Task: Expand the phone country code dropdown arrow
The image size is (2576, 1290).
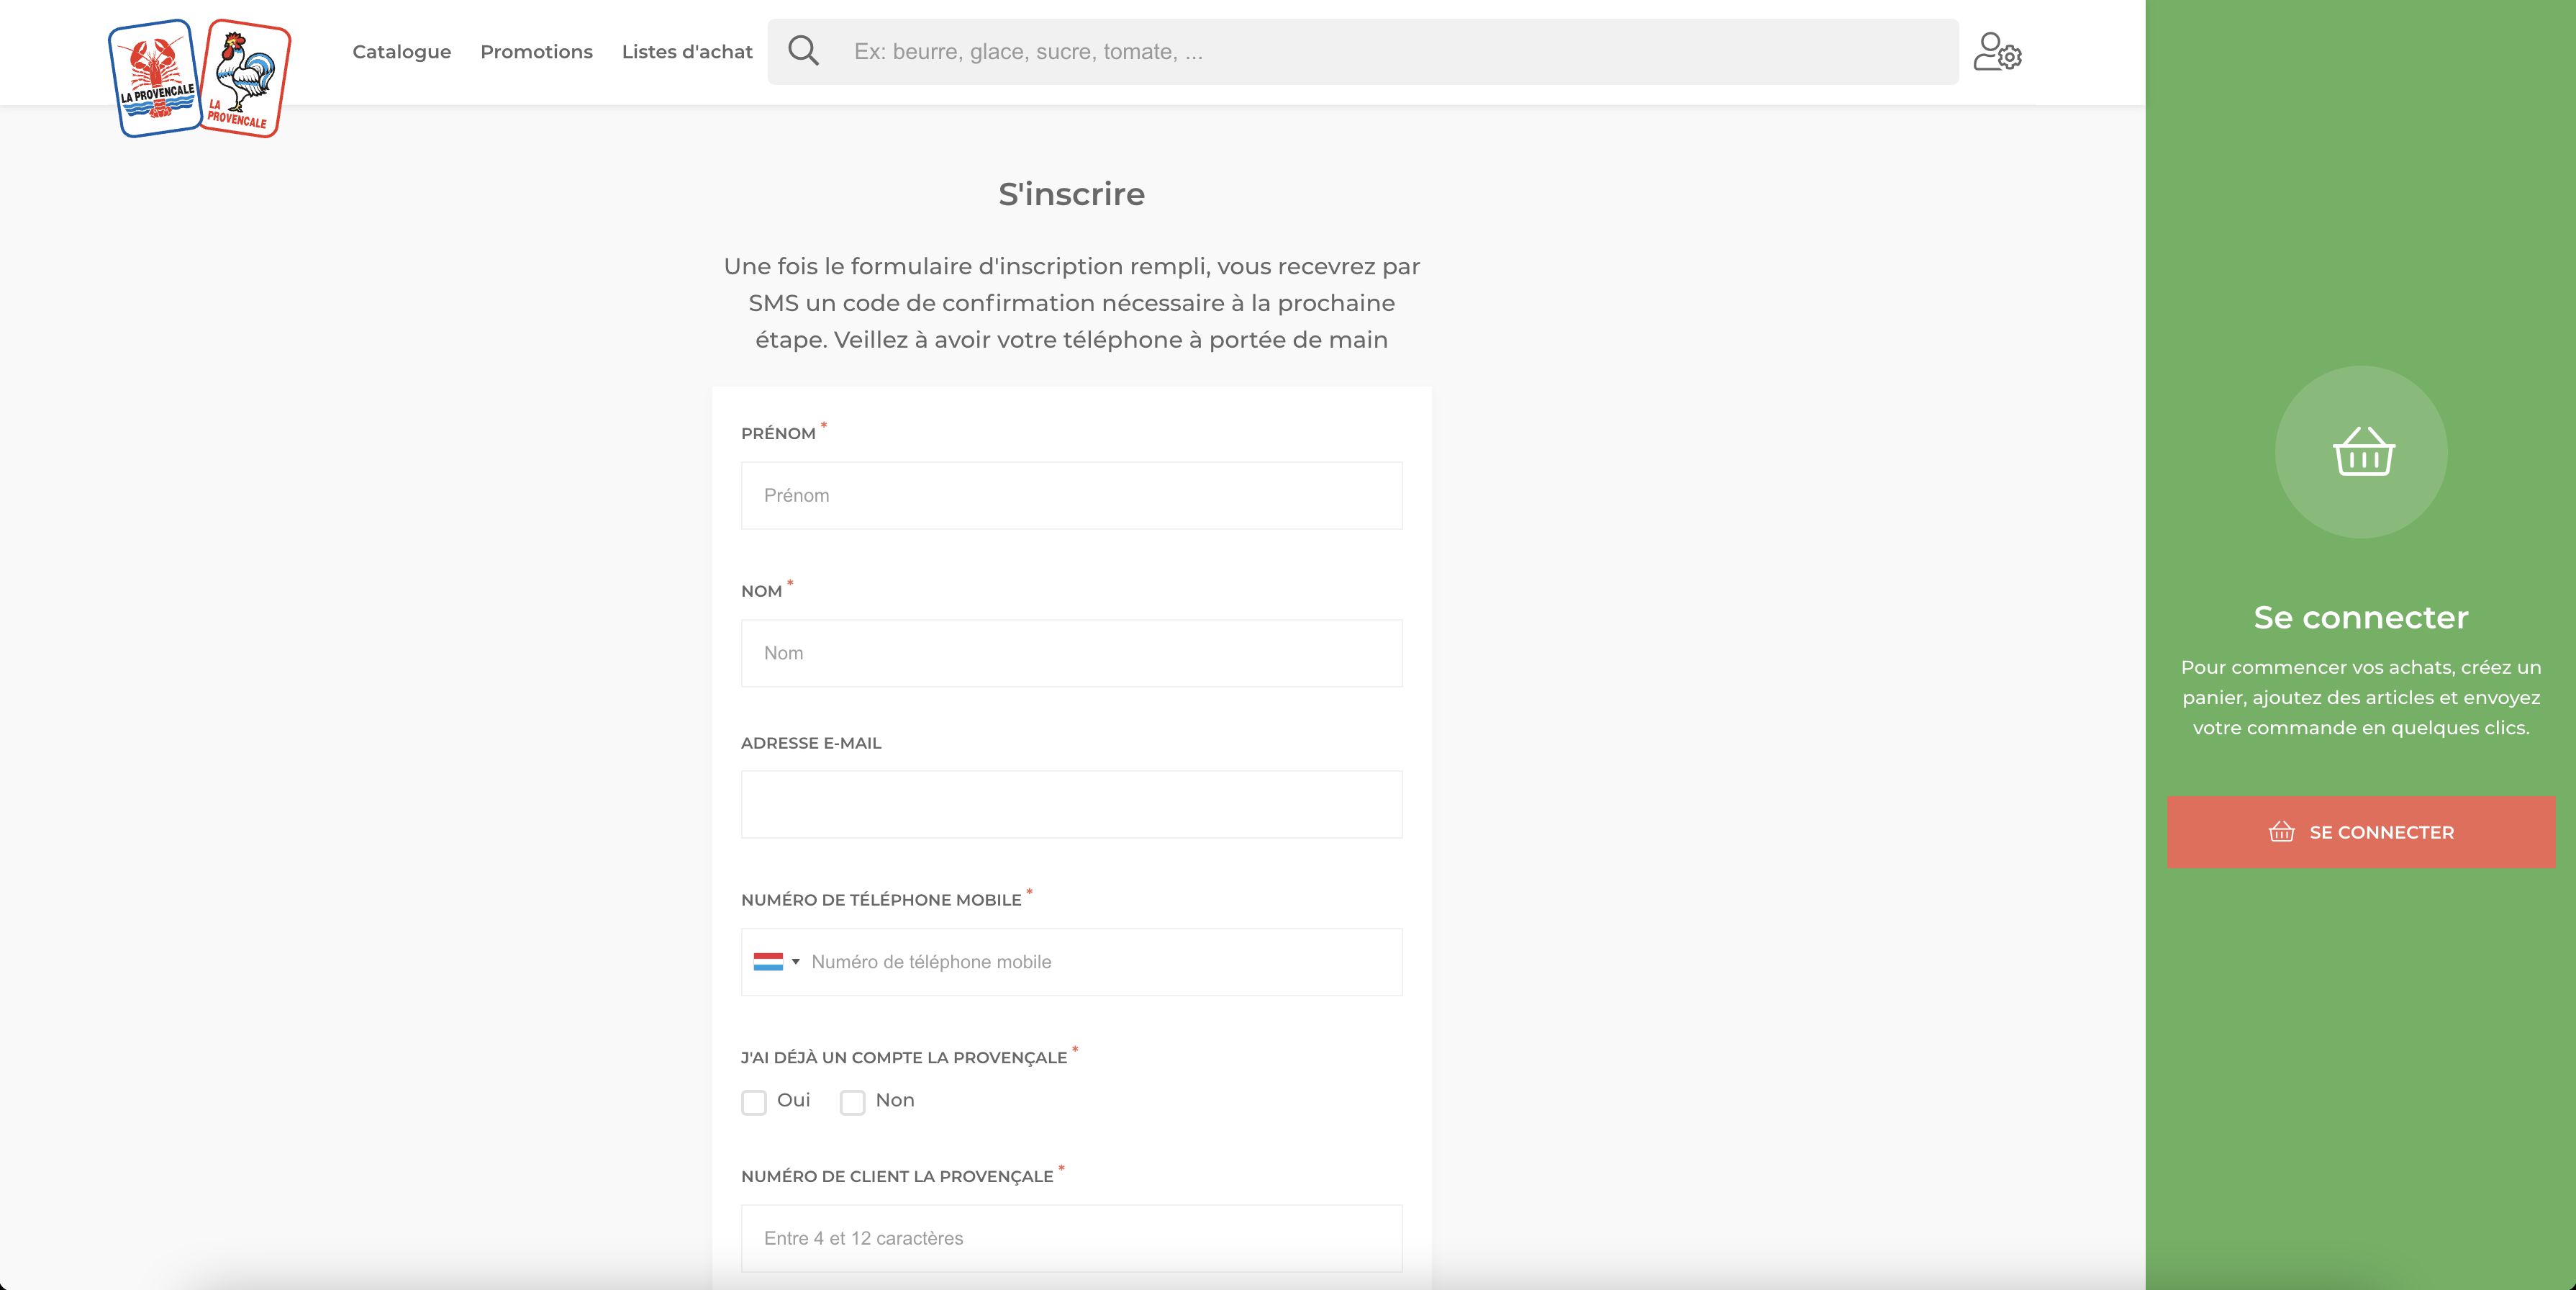Action: coord(796,962)
